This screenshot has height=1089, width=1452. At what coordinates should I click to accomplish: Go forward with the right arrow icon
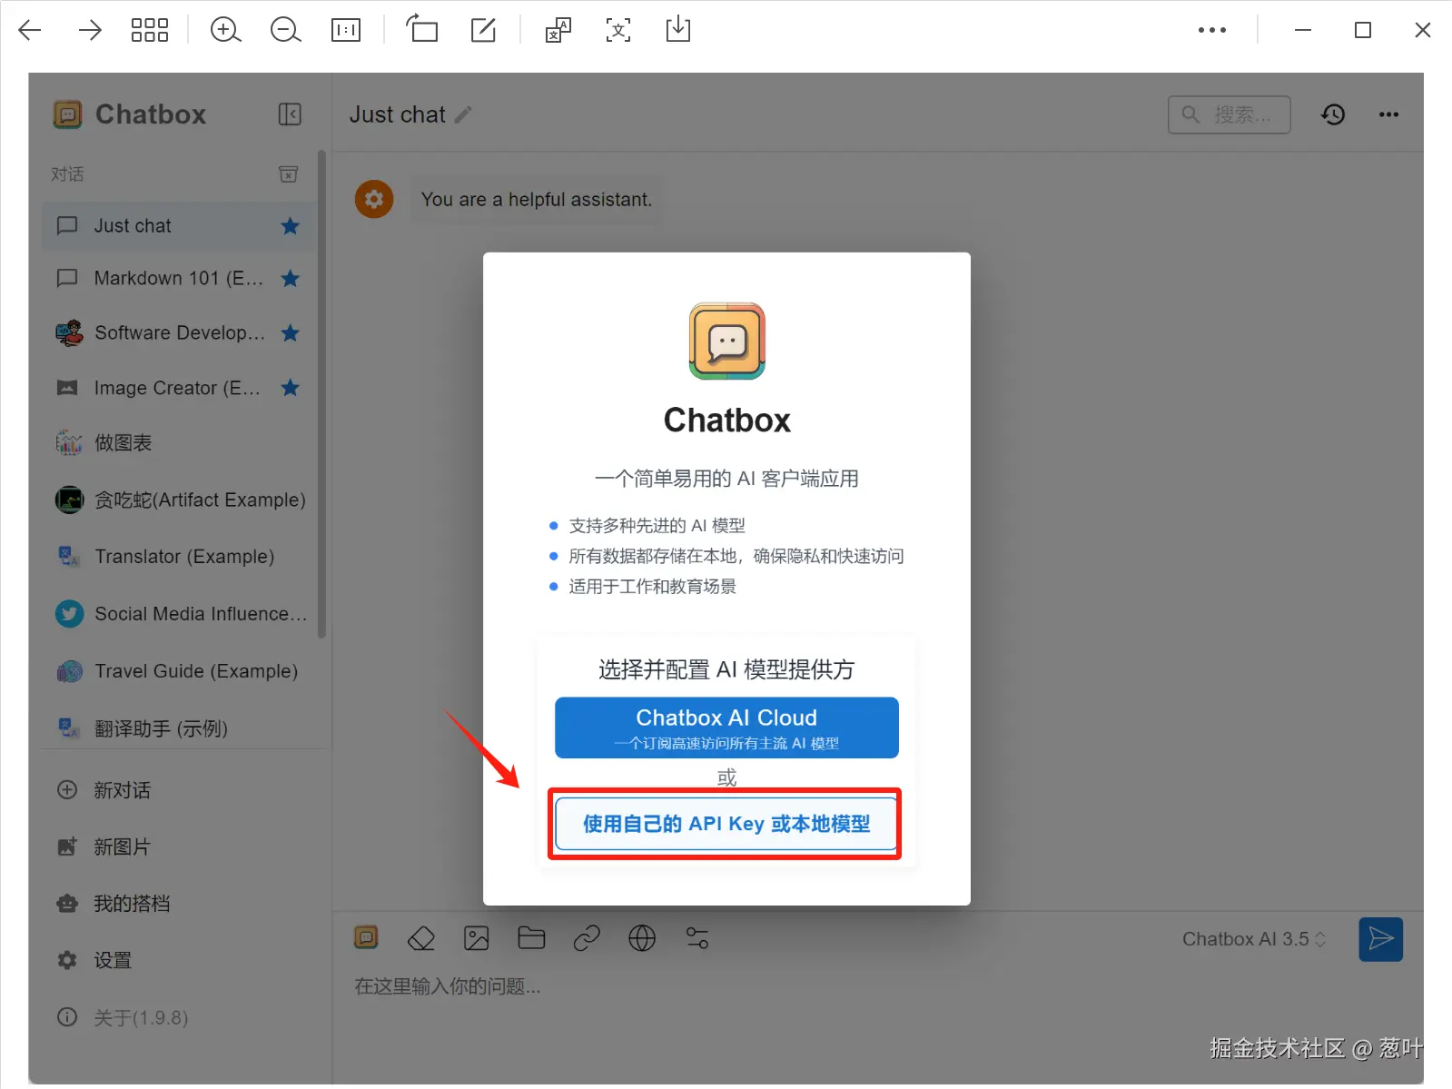pyautogui.click(x=90, y=30)
